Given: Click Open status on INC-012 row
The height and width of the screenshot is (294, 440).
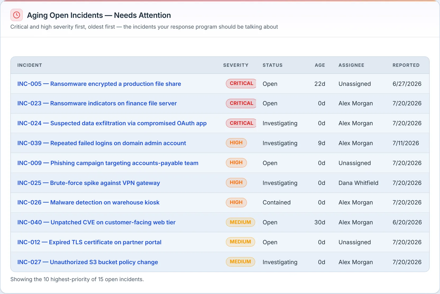Looking at the screenshot, I should [270, 242].
